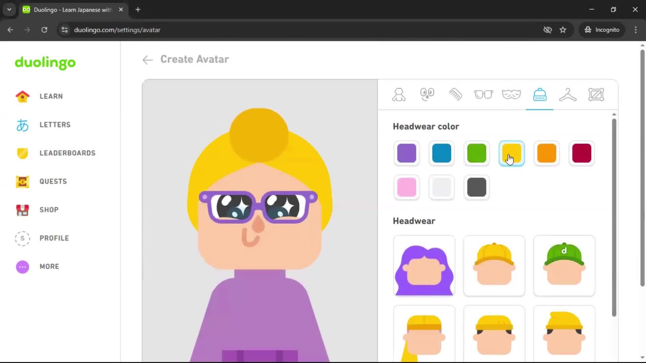Select the comb hair styling icon
Image resolution: width=646 pixels, height=363 pixels.
(x=456, y=94)
